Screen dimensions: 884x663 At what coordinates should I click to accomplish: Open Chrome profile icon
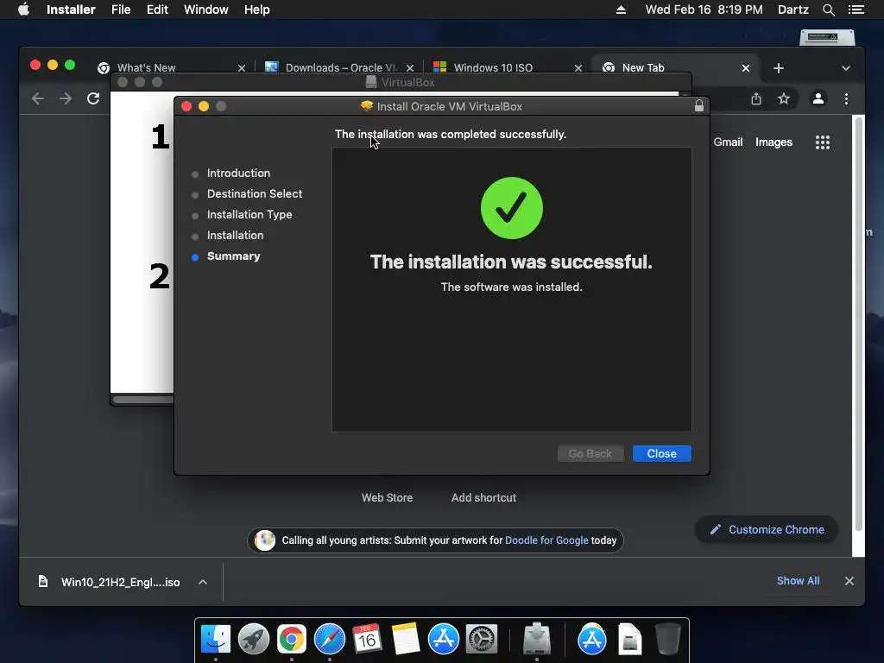point(818,98)
